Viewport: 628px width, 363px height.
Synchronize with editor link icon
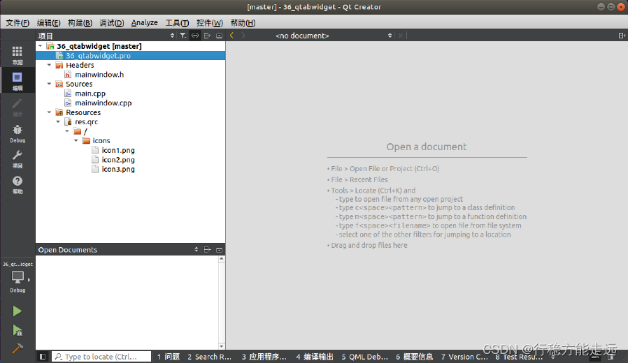[194, 36]
